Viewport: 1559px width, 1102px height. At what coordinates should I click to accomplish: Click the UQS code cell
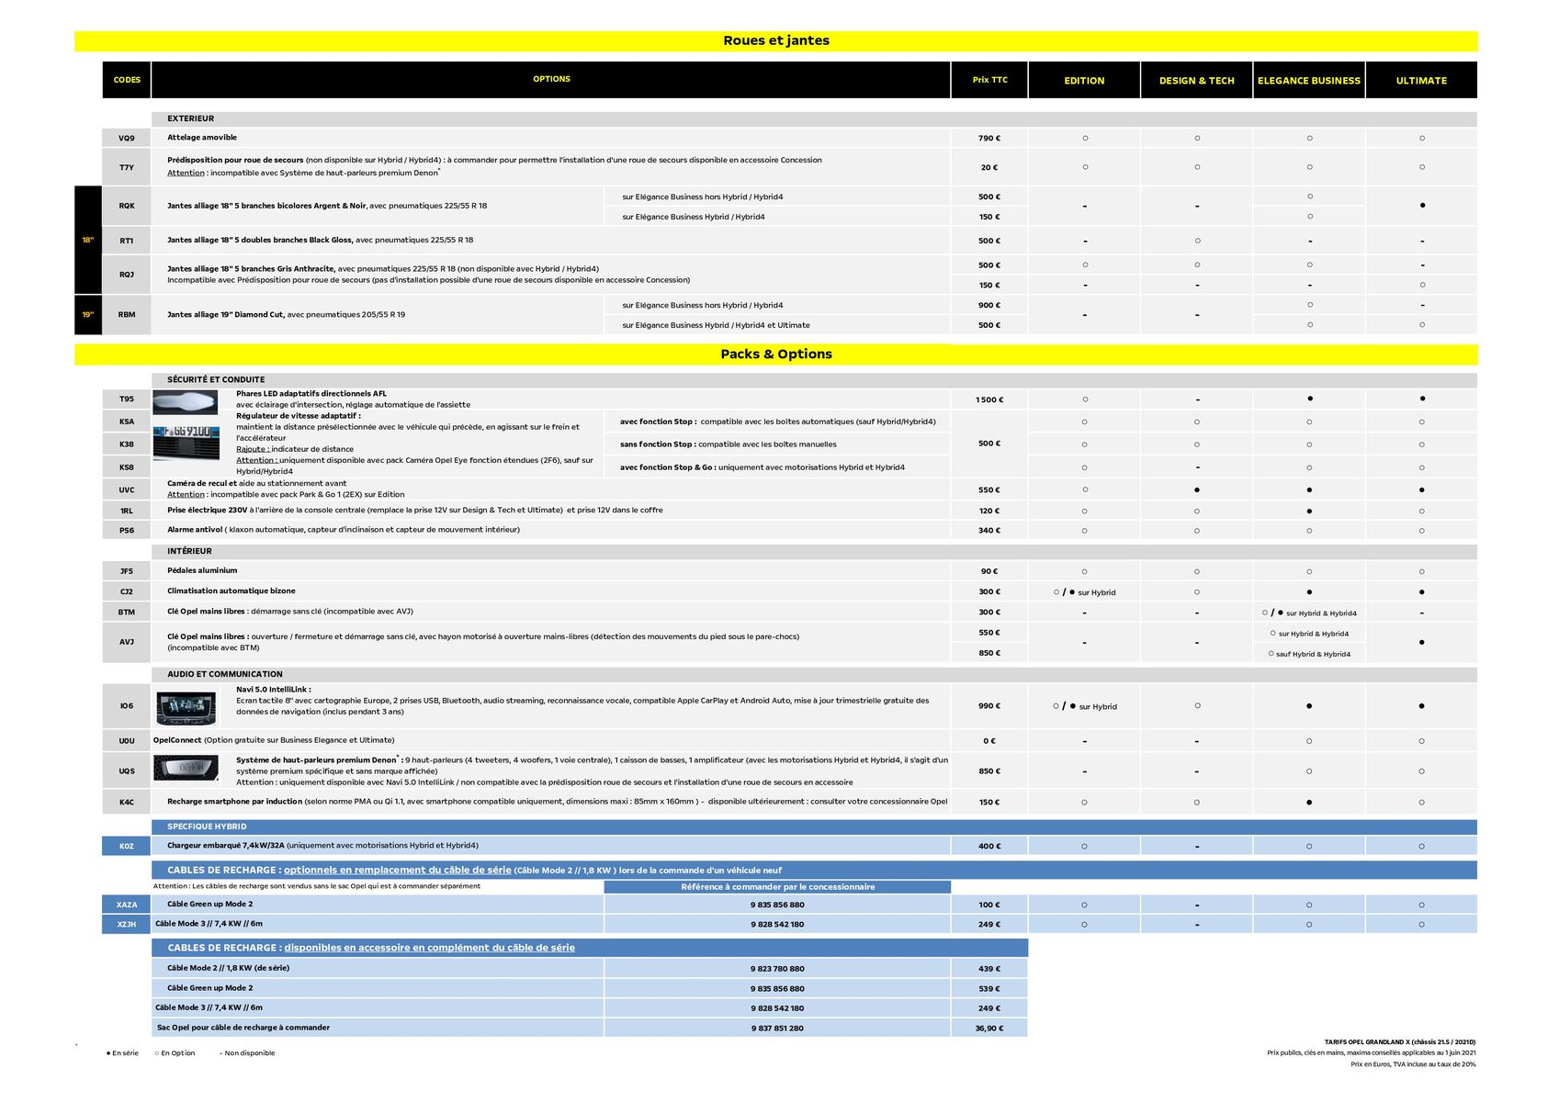[x=127, y=771]
